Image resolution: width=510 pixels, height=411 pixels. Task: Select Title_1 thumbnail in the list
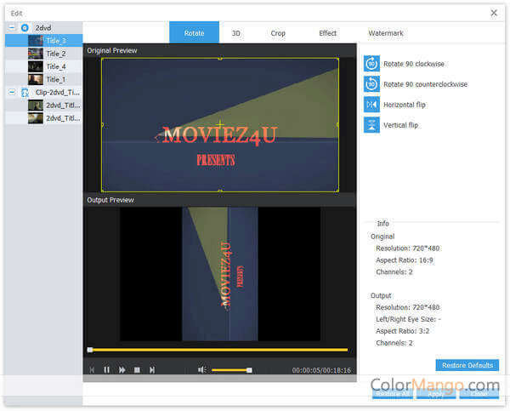(35, 79)
